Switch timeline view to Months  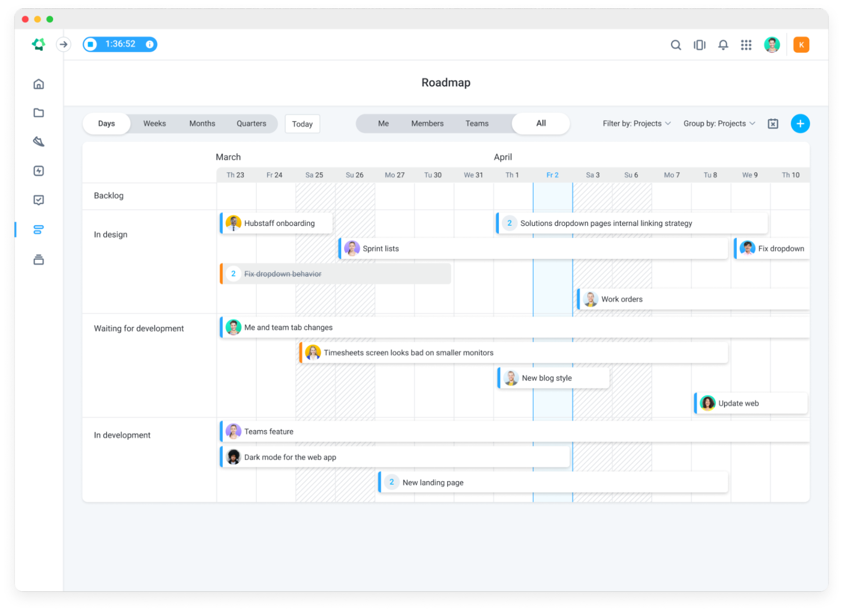click(x=202, y=123)
